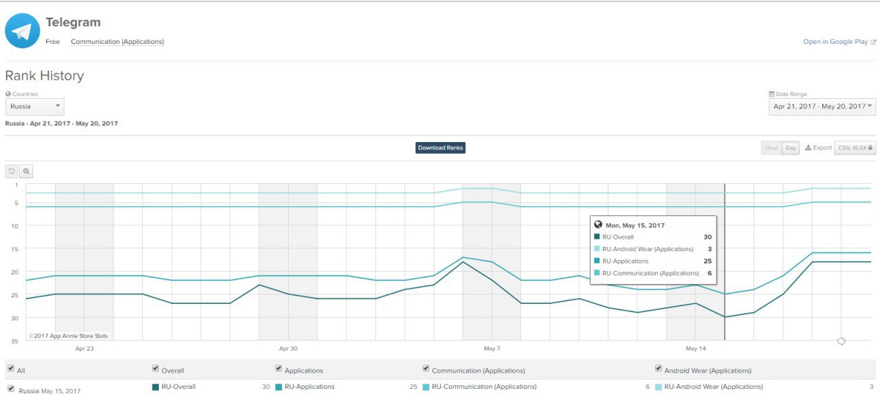This screenshot has width=880, height=402.
Task: Click the reset zoom undo icon
Action: [12, 172]
